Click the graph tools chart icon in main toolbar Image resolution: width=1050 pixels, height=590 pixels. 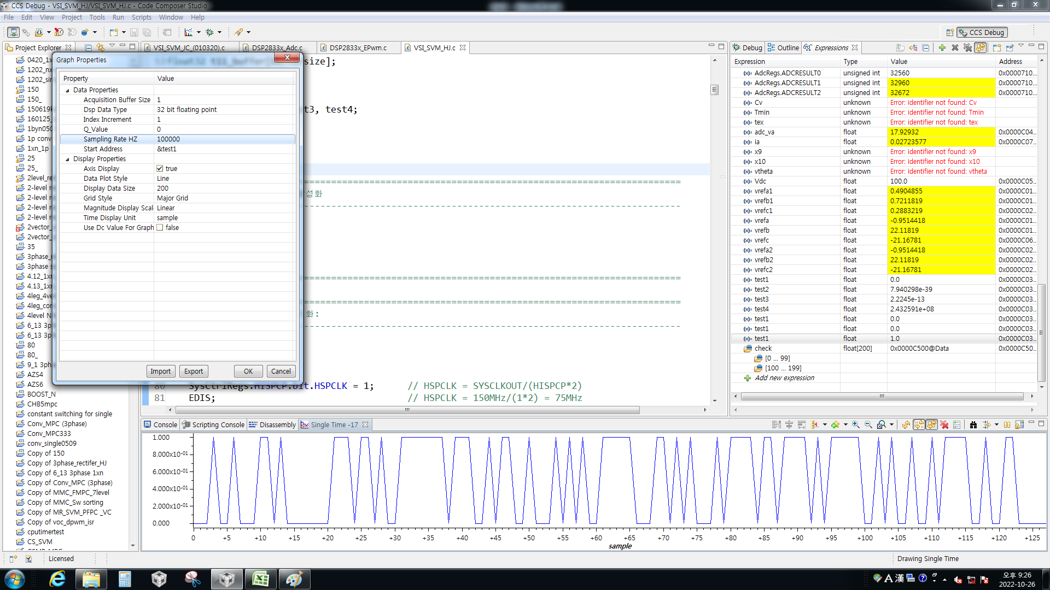189,32
